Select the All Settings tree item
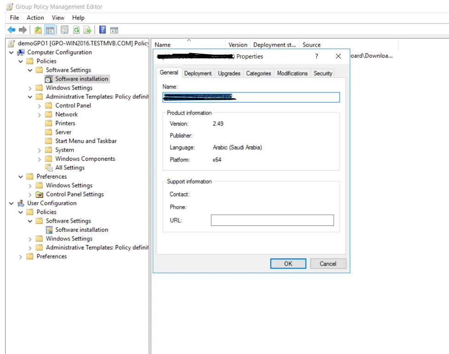This screenshot has width=449, height=354. point(70,168)
